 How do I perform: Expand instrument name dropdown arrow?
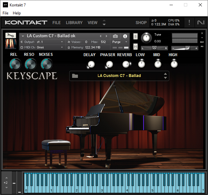(x=23, y=36)
